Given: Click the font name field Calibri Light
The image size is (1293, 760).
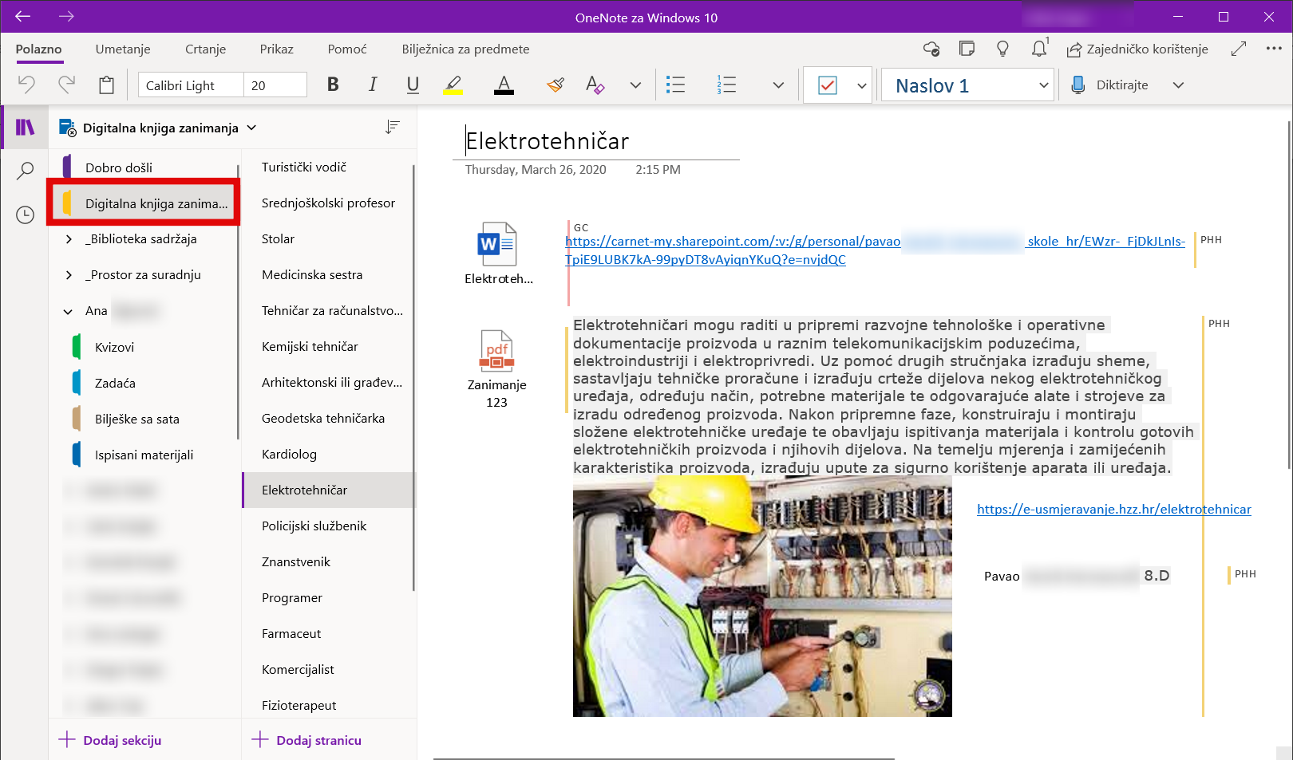Looking at the screenshot, I should (x=191, y=85).
